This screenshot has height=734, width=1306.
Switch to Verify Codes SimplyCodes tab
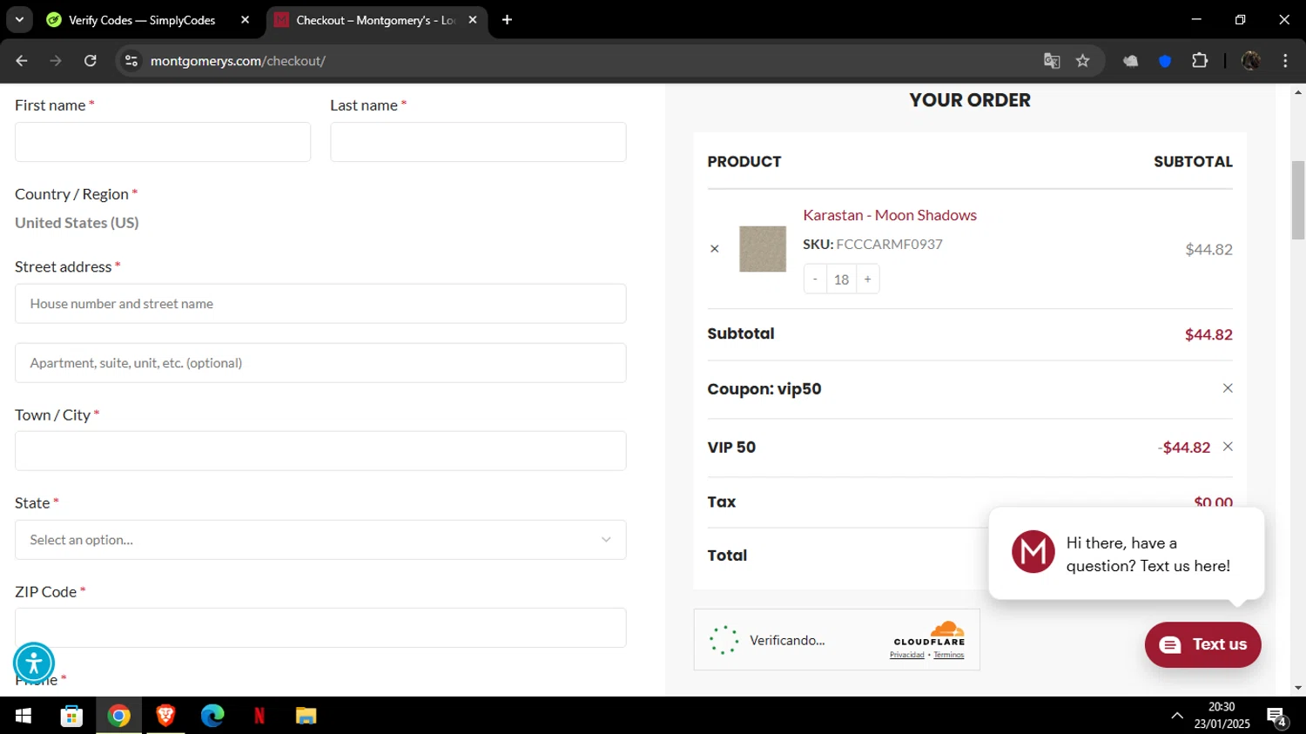click(142, 20)
